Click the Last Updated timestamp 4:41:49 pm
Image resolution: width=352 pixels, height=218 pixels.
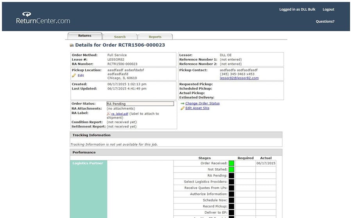point(127,89)
